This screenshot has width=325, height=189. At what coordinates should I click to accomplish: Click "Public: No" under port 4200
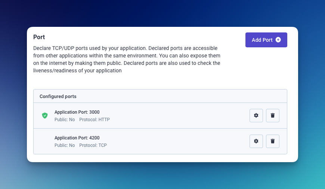click(x=65, y=145)
